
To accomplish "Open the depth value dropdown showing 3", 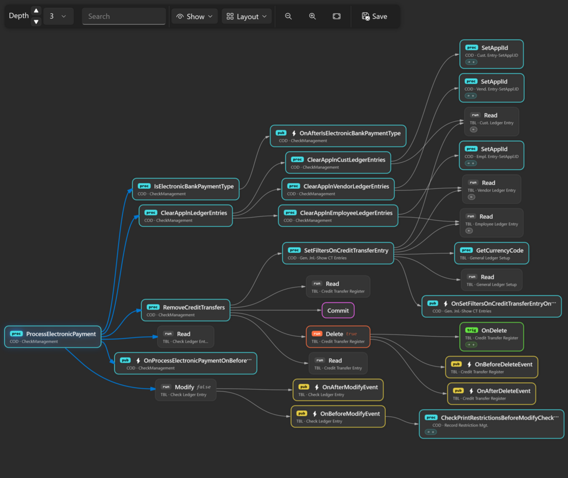I will (x=58, y=16).
